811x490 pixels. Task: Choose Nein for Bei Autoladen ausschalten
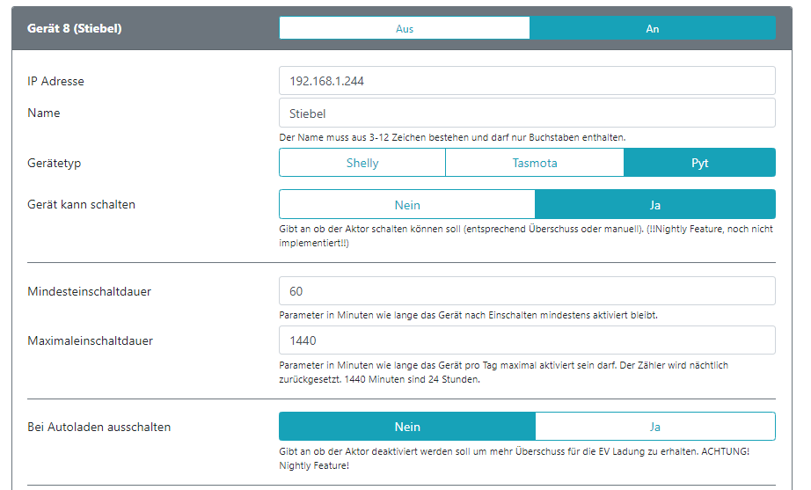coord(407,427)
